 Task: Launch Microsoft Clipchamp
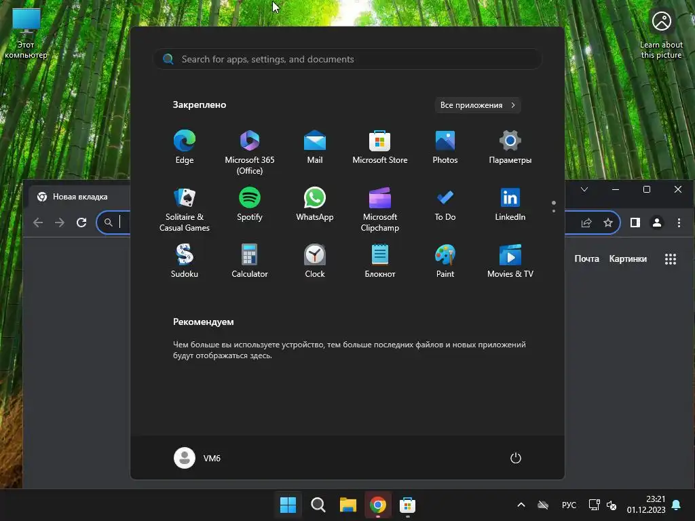coord(380,210)
